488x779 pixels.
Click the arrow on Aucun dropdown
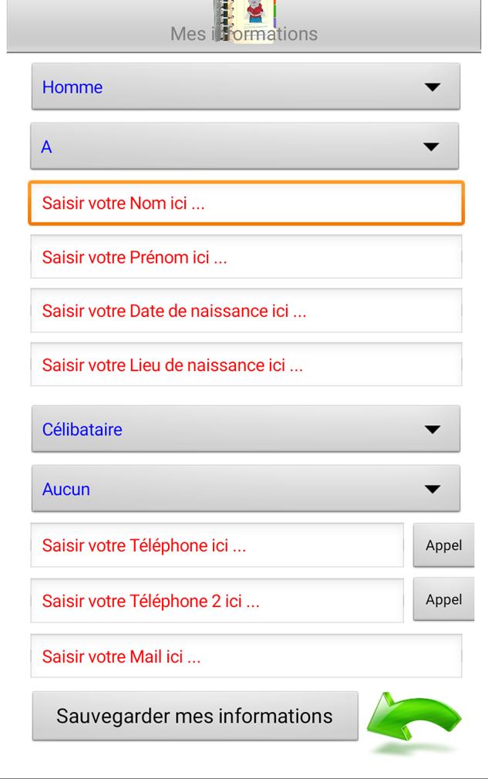pyautogui.click(x=432, y=489)
